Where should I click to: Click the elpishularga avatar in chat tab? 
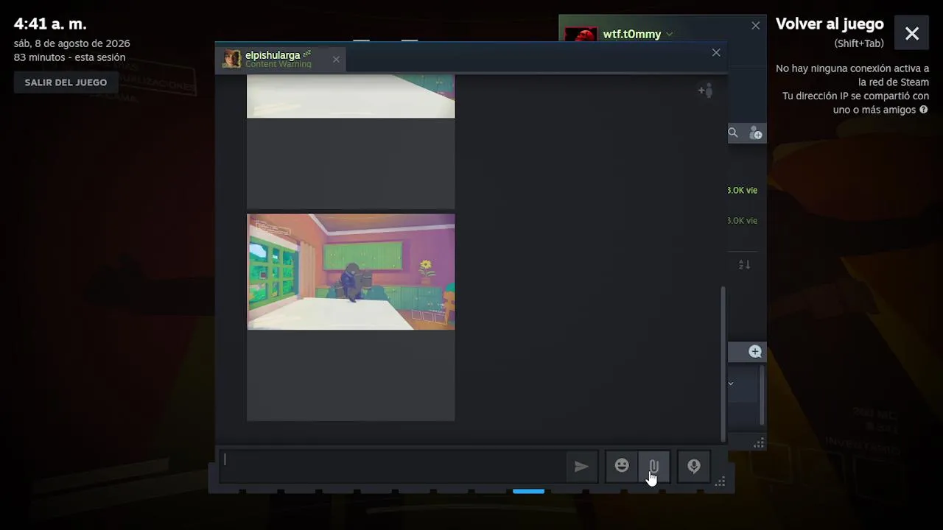pos(232,59)
